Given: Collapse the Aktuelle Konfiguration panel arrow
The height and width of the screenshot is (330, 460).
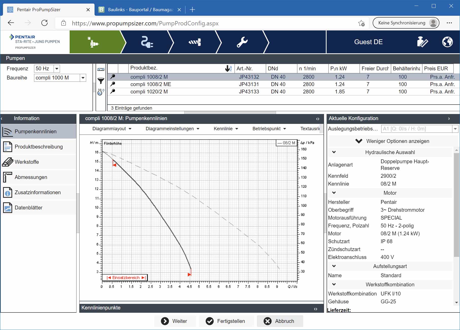Looking at the screenshot, I should (x=449, y=119).
